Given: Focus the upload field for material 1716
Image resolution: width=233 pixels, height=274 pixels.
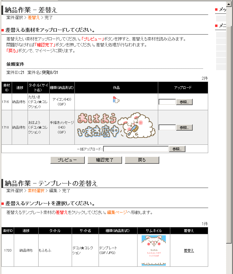Looking at the screenshot, I should [167, 102].
